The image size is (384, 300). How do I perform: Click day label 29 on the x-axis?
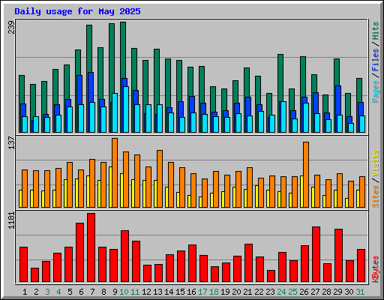[337, 292]
